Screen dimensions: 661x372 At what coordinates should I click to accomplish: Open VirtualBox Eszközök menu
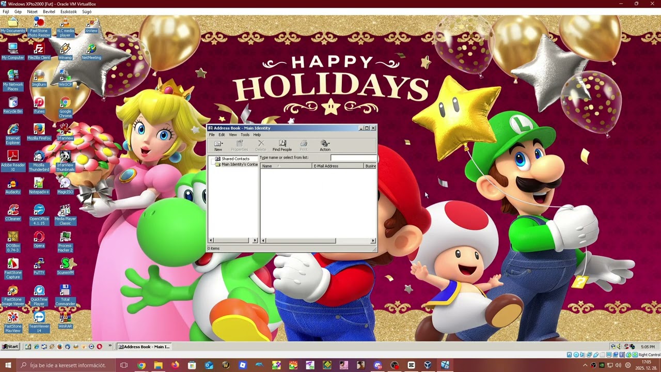69,11
